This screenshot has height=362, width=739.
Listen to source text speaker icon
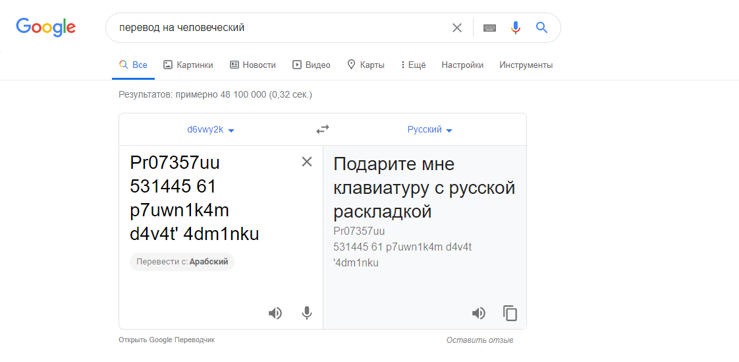coord(275,313)
